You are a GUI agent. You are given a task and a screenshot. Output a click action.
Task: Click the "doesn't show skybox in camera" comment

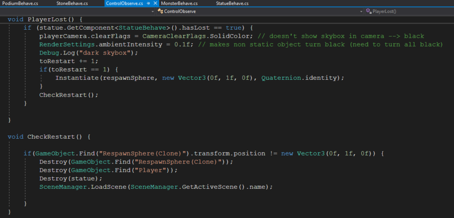[340, 36]
